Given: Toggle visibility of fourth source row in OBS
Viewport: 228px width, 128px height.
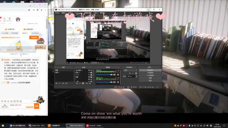Looking at the screenshot, I should click(x=89, y=77).
